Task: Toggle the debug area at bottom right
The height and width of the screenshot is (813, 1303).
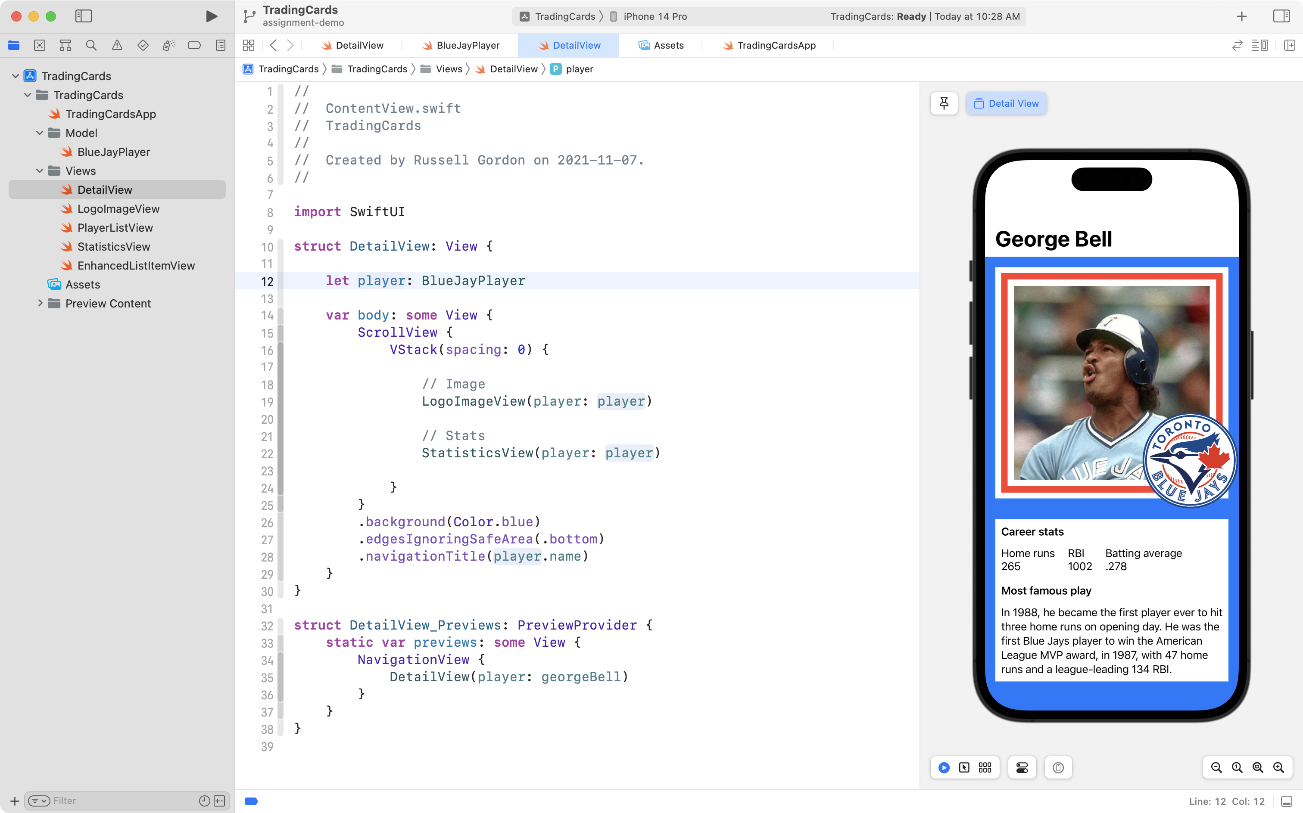Action: tap(1286, 801)
